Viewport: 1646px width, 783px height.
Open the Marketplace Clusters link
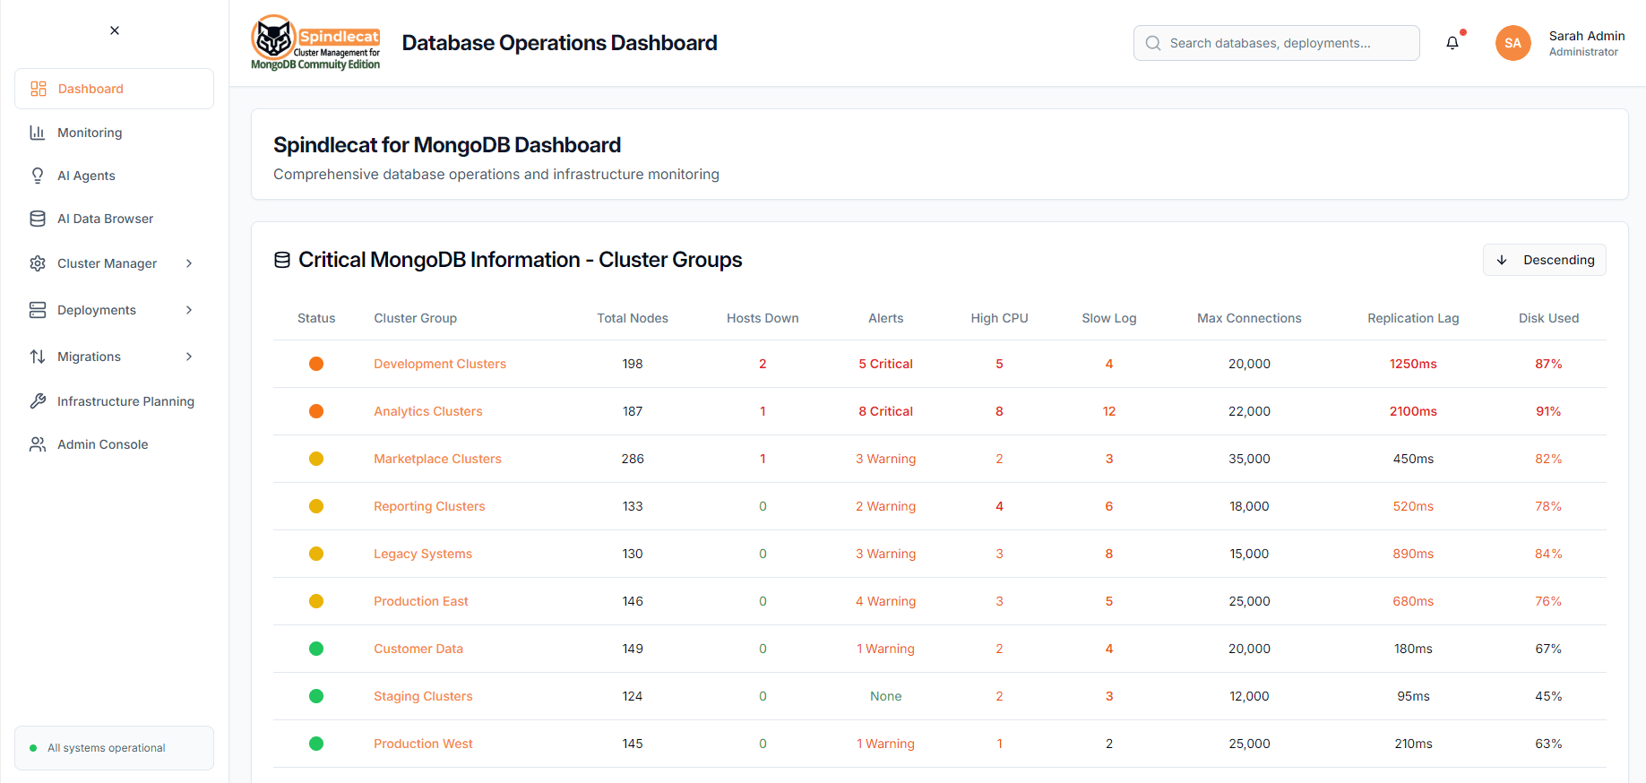(437, 459)
